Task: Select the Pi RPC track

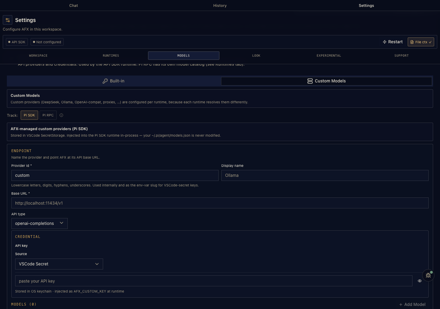Action: pyautogui.click(x=48, y=115)
